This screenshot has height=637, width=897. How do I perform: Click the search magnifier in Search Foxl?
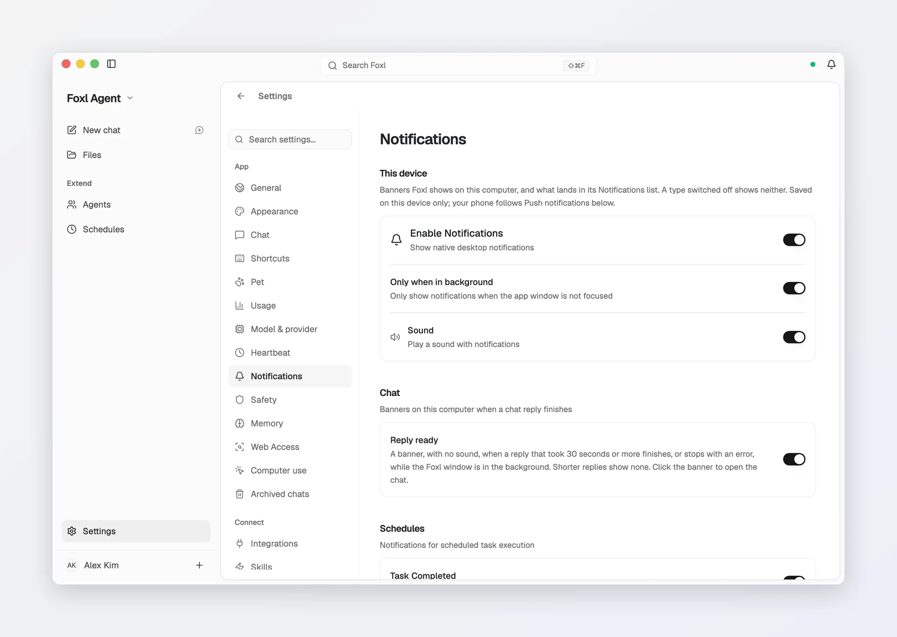coord(333,65)
